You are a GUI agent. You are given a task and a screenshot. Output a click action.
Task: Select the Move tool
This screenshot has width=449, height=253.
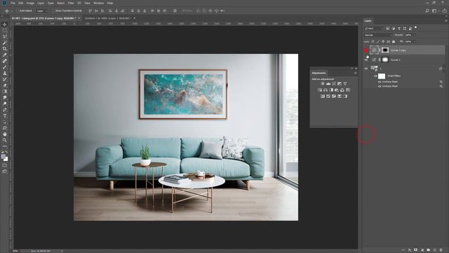click(x=5, y=25)
